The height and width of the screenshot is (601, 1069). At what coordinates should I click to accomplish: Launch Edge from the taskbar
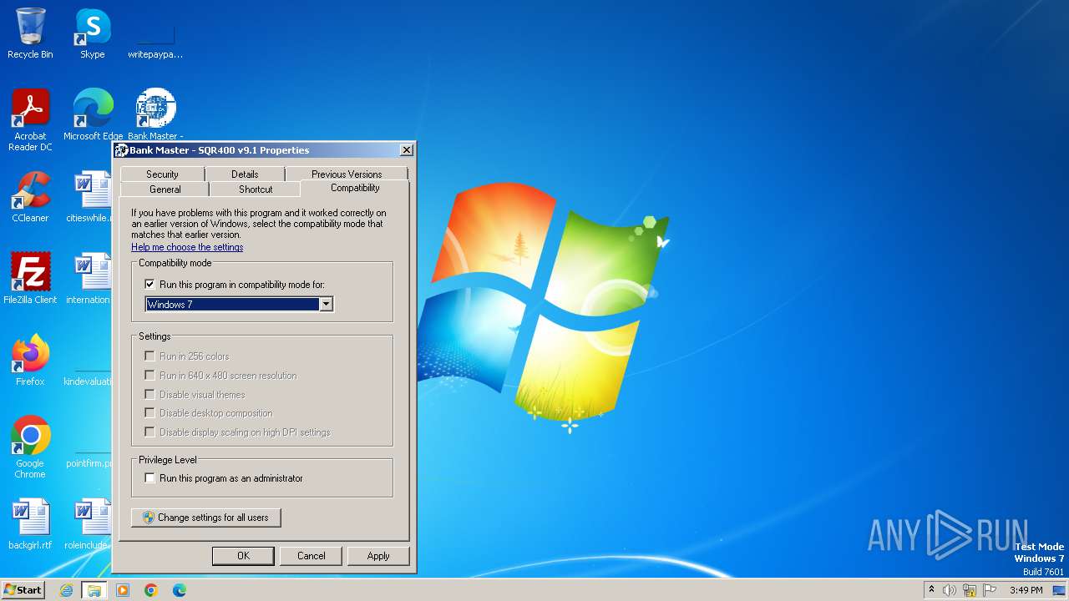(180, 590)
